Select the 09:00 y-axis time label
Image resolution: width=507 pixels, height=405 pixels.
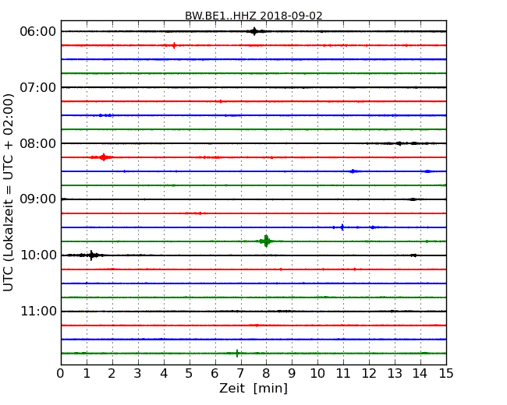pos(38,199)
